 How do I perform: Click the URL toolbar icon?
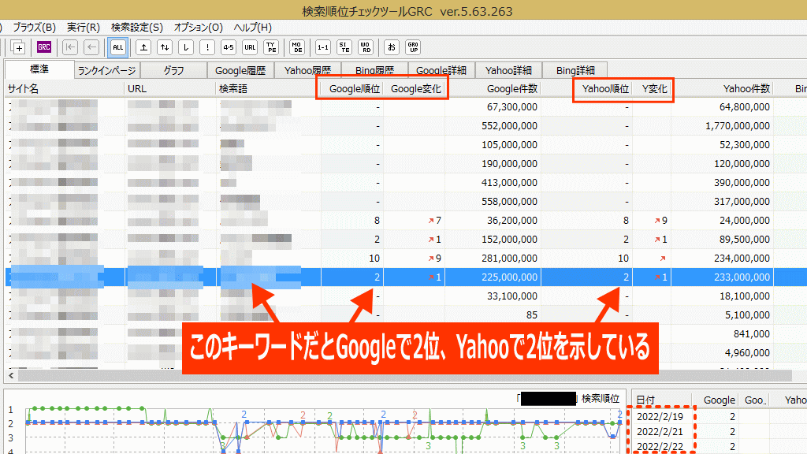point(250,47)
